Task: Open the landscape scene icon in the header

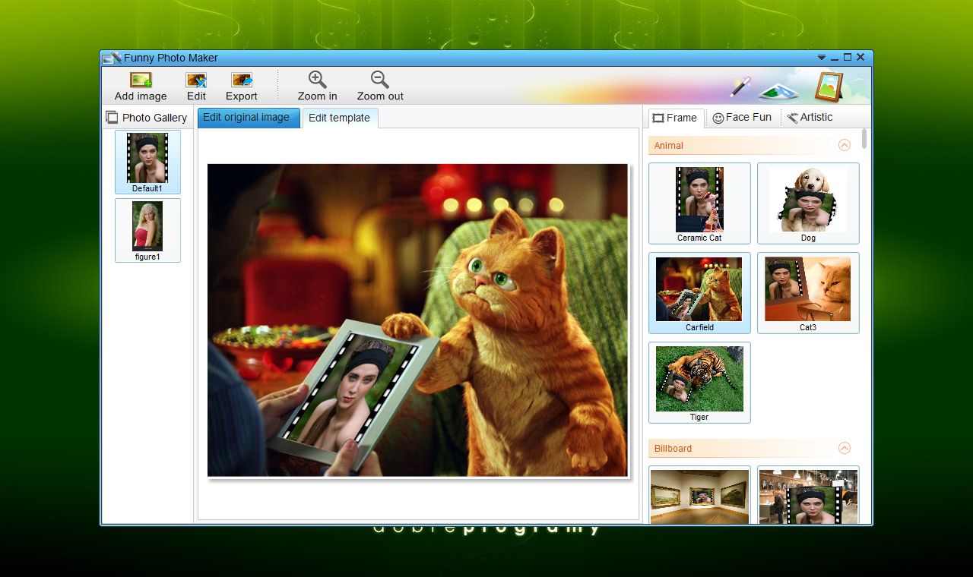Action: 778,87
